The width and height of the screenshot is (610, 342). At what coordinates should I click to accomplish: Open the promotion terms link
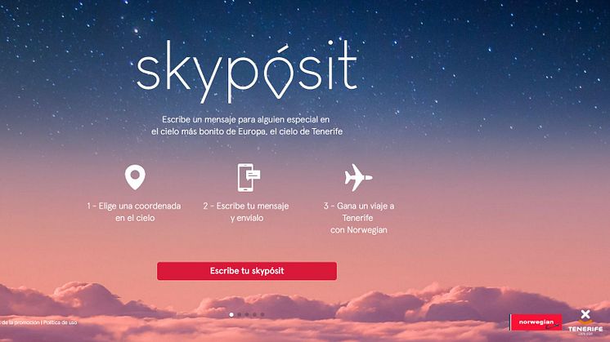click(20, 322)
